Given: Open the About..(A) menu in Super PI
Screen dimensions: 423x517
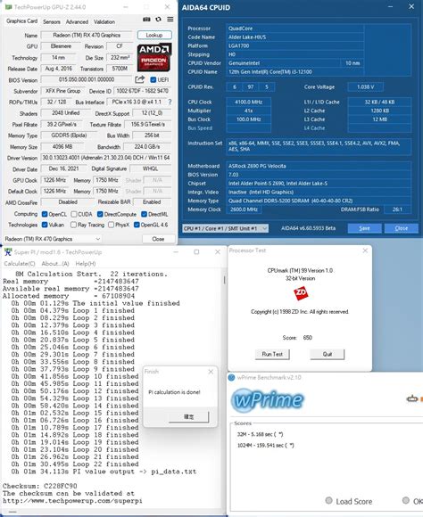Looking at the screenshot, I should click(55, 264).
